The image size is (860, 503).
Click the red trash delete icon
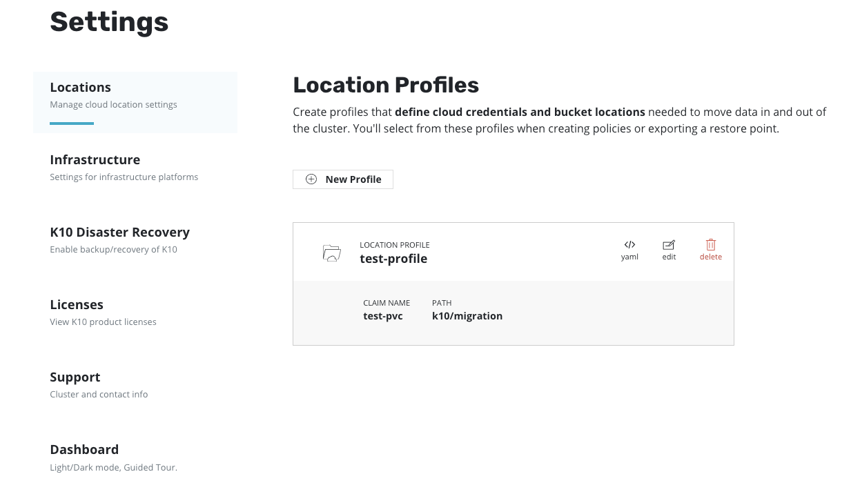(710, 245)
